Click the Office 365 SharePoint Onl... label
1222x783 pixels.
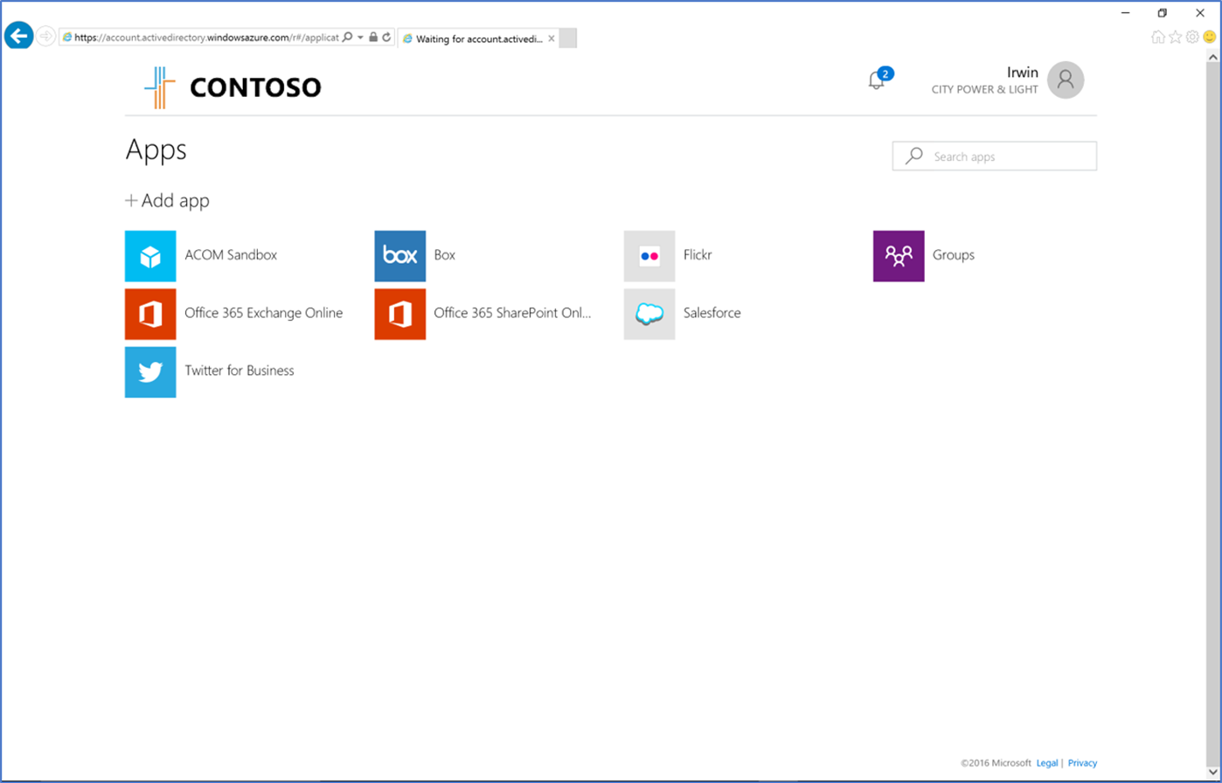tap(513, 313)
